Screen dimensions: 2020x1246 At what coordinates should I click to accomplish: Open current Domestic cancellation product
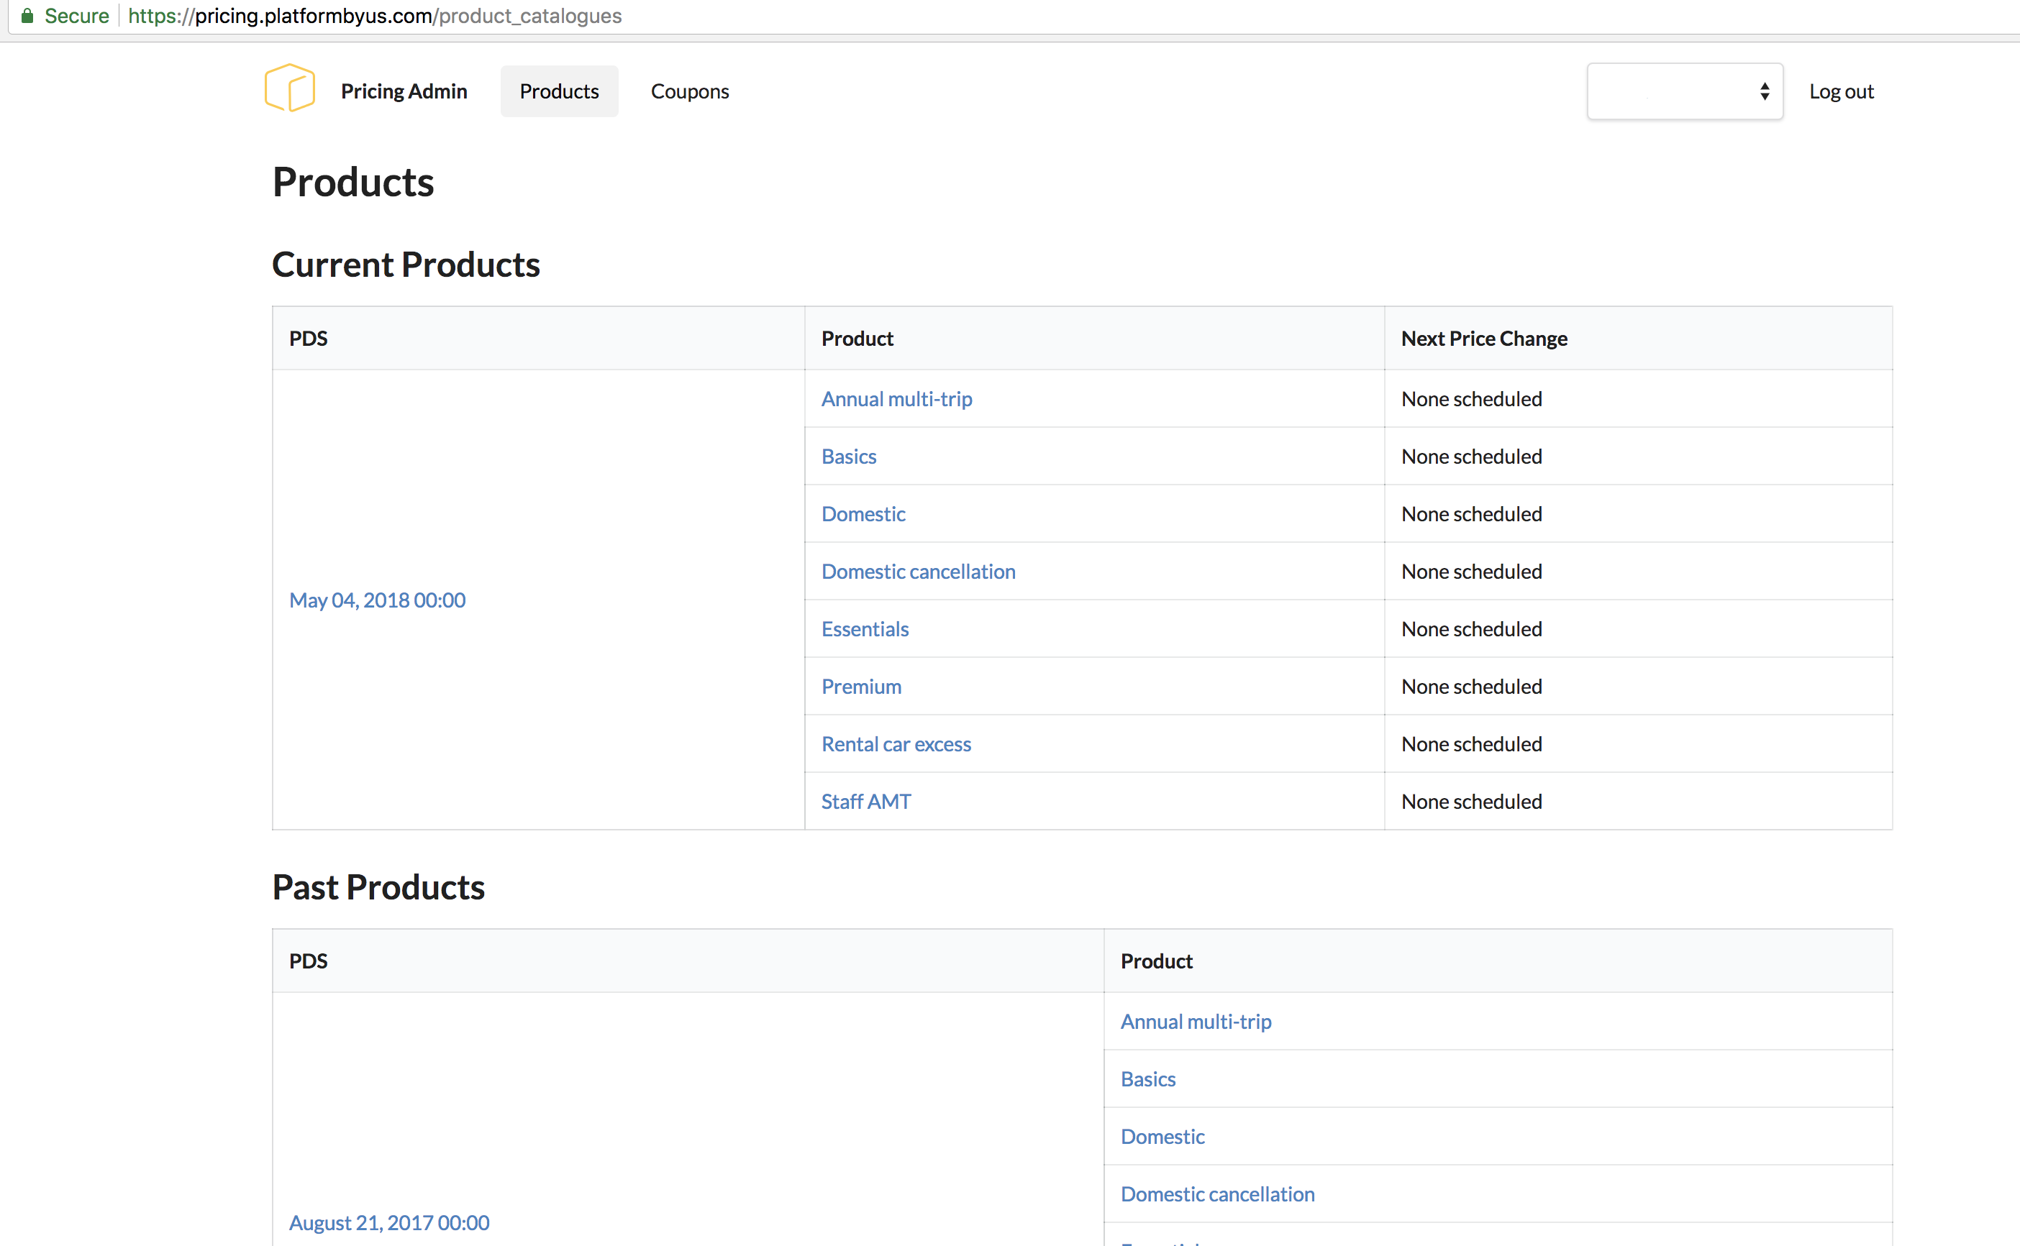pos(918,572)
